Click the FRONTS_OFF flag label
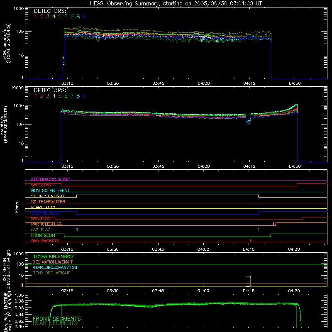 tap(44, 235)
